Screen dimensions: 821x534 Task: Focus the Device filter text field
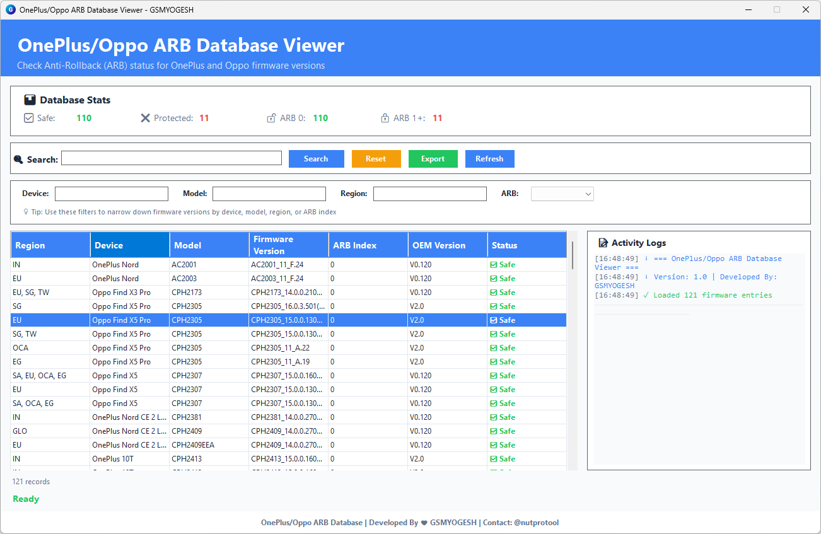(112, 194)
